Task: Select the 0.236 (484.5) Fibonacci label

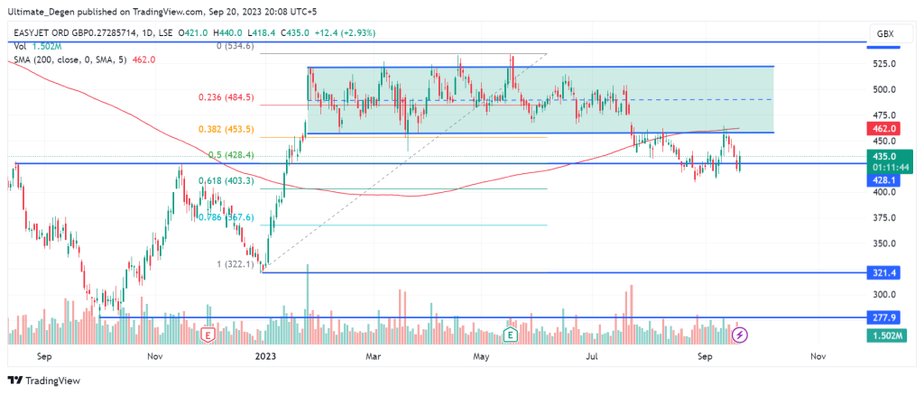Action: [x=226, y=97]
